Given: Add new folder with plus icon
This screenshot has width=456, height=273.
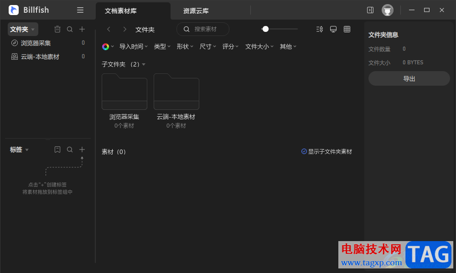Looking at the screenshot, I should coord(82,29).
